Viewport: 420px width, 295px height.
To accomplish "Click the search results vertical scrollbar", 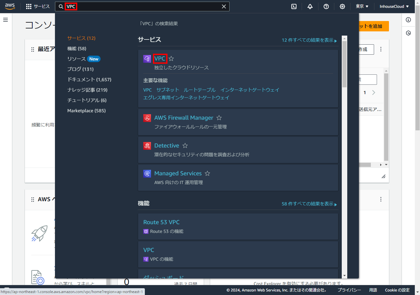I will tap(344, 65).
